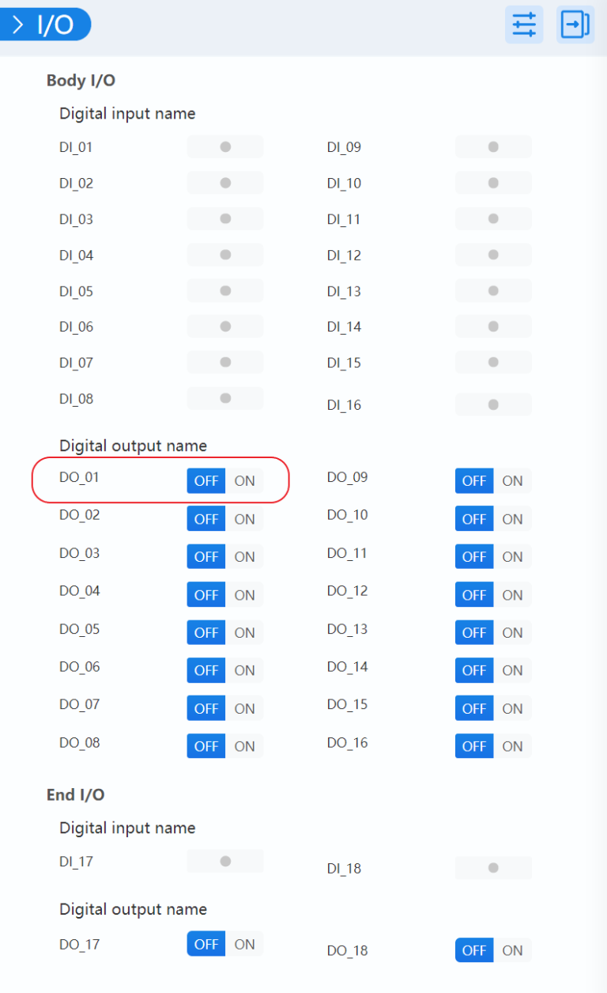Click the DI_17 end input indicator
This screenshot has height=993, width=607.
[x=225, y=862]
